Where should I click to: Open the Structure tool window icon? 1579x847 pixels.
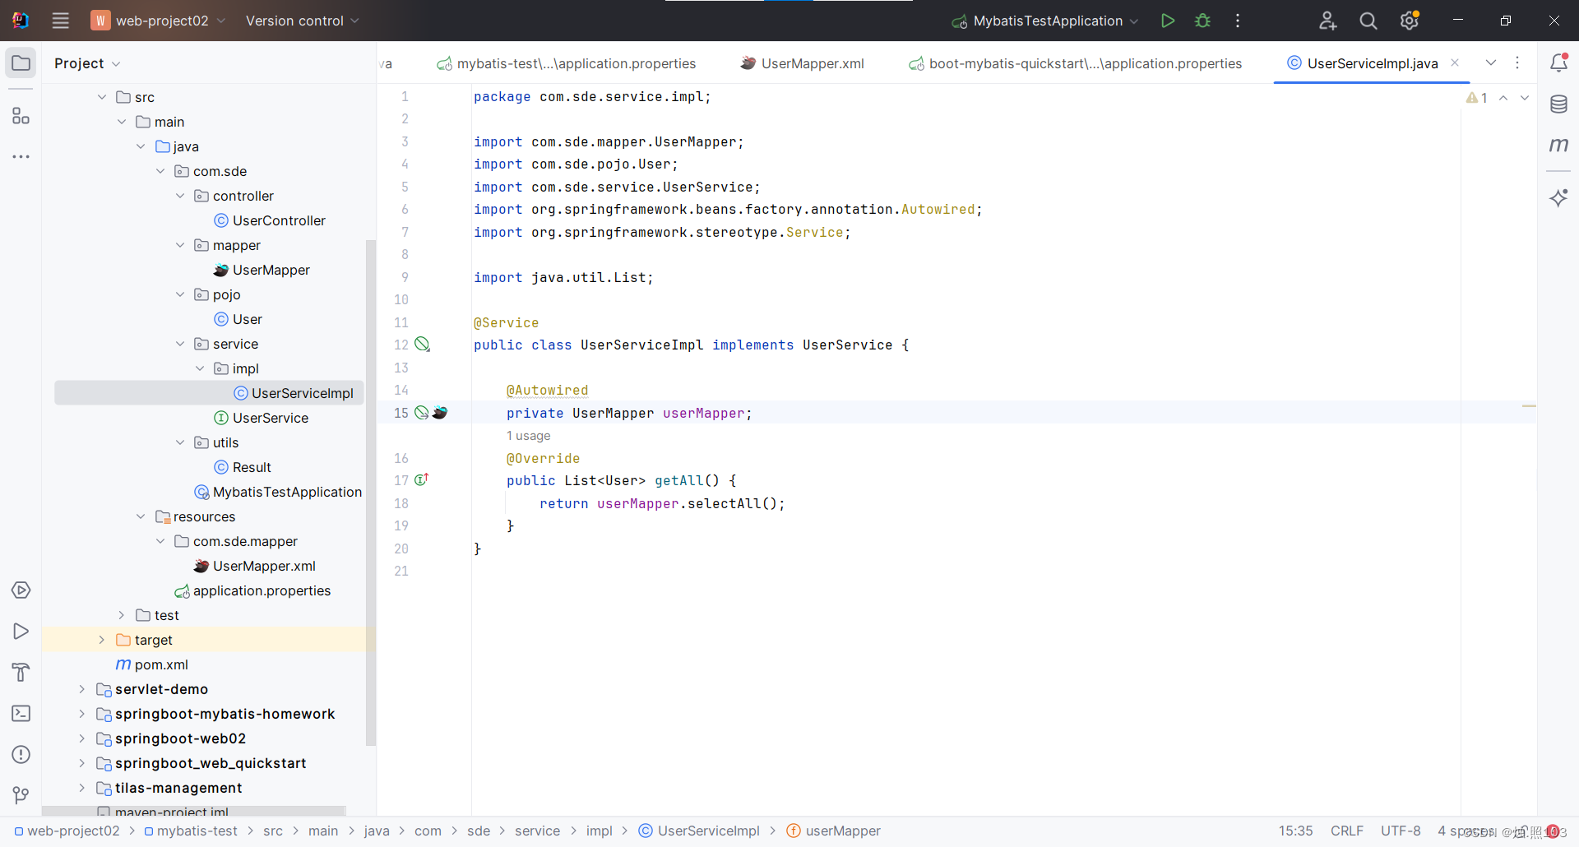[x=21, y=116]
